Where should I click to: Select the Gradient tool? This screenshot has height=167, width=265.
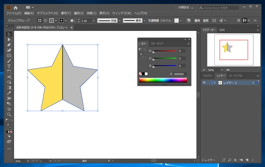[x=9, y=87]
